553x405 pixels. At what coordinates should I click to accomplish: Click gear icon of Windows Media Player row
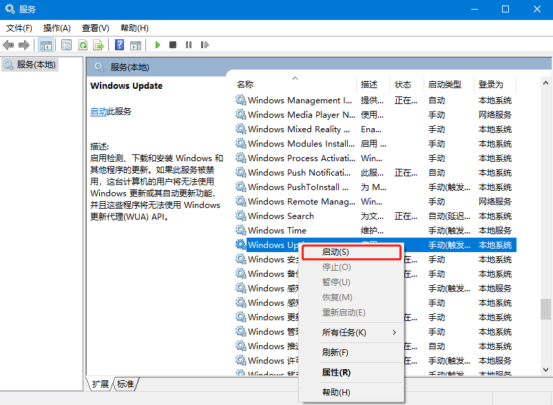(241, 114)
